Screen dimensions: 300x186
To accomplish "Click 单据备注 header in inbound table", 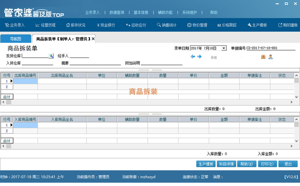I will [255, 119].
